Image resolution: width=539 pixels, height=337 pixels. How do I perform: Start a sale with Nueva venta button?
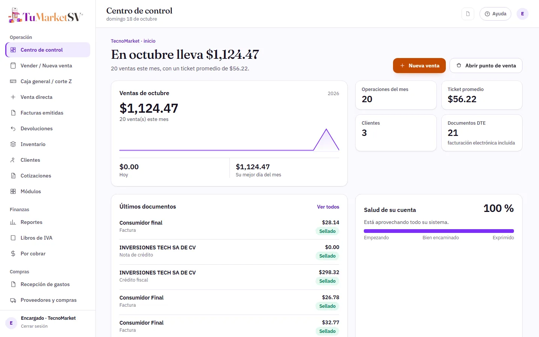tap(419, 66)
